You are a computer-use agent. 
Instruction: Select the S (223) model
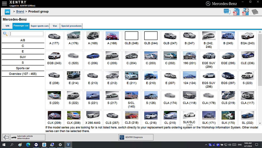[x=248, y=80]
